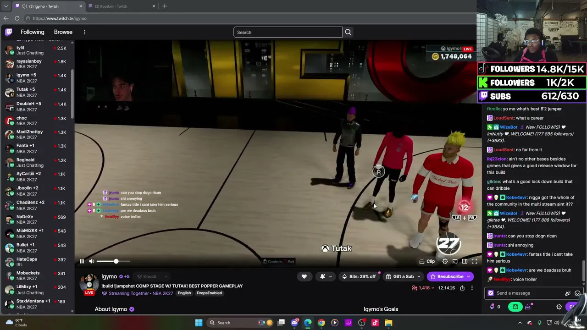Open the HateCaps channel avatar

click(9, 262)
